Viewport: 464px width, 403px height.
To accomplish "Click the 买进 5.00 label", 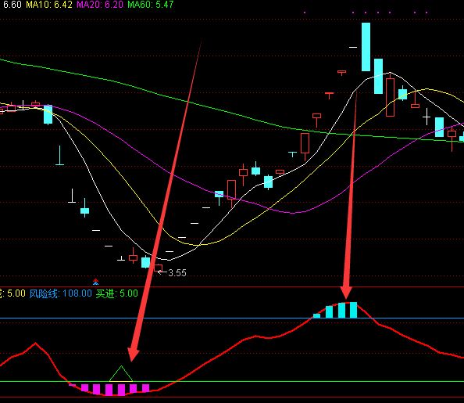I will click(117, 293).
